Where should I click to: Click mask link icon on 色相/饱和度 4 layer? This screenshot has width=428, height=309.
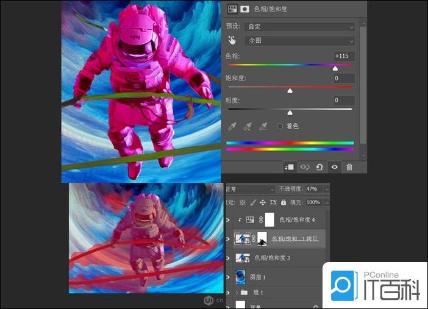coord(261,219)
